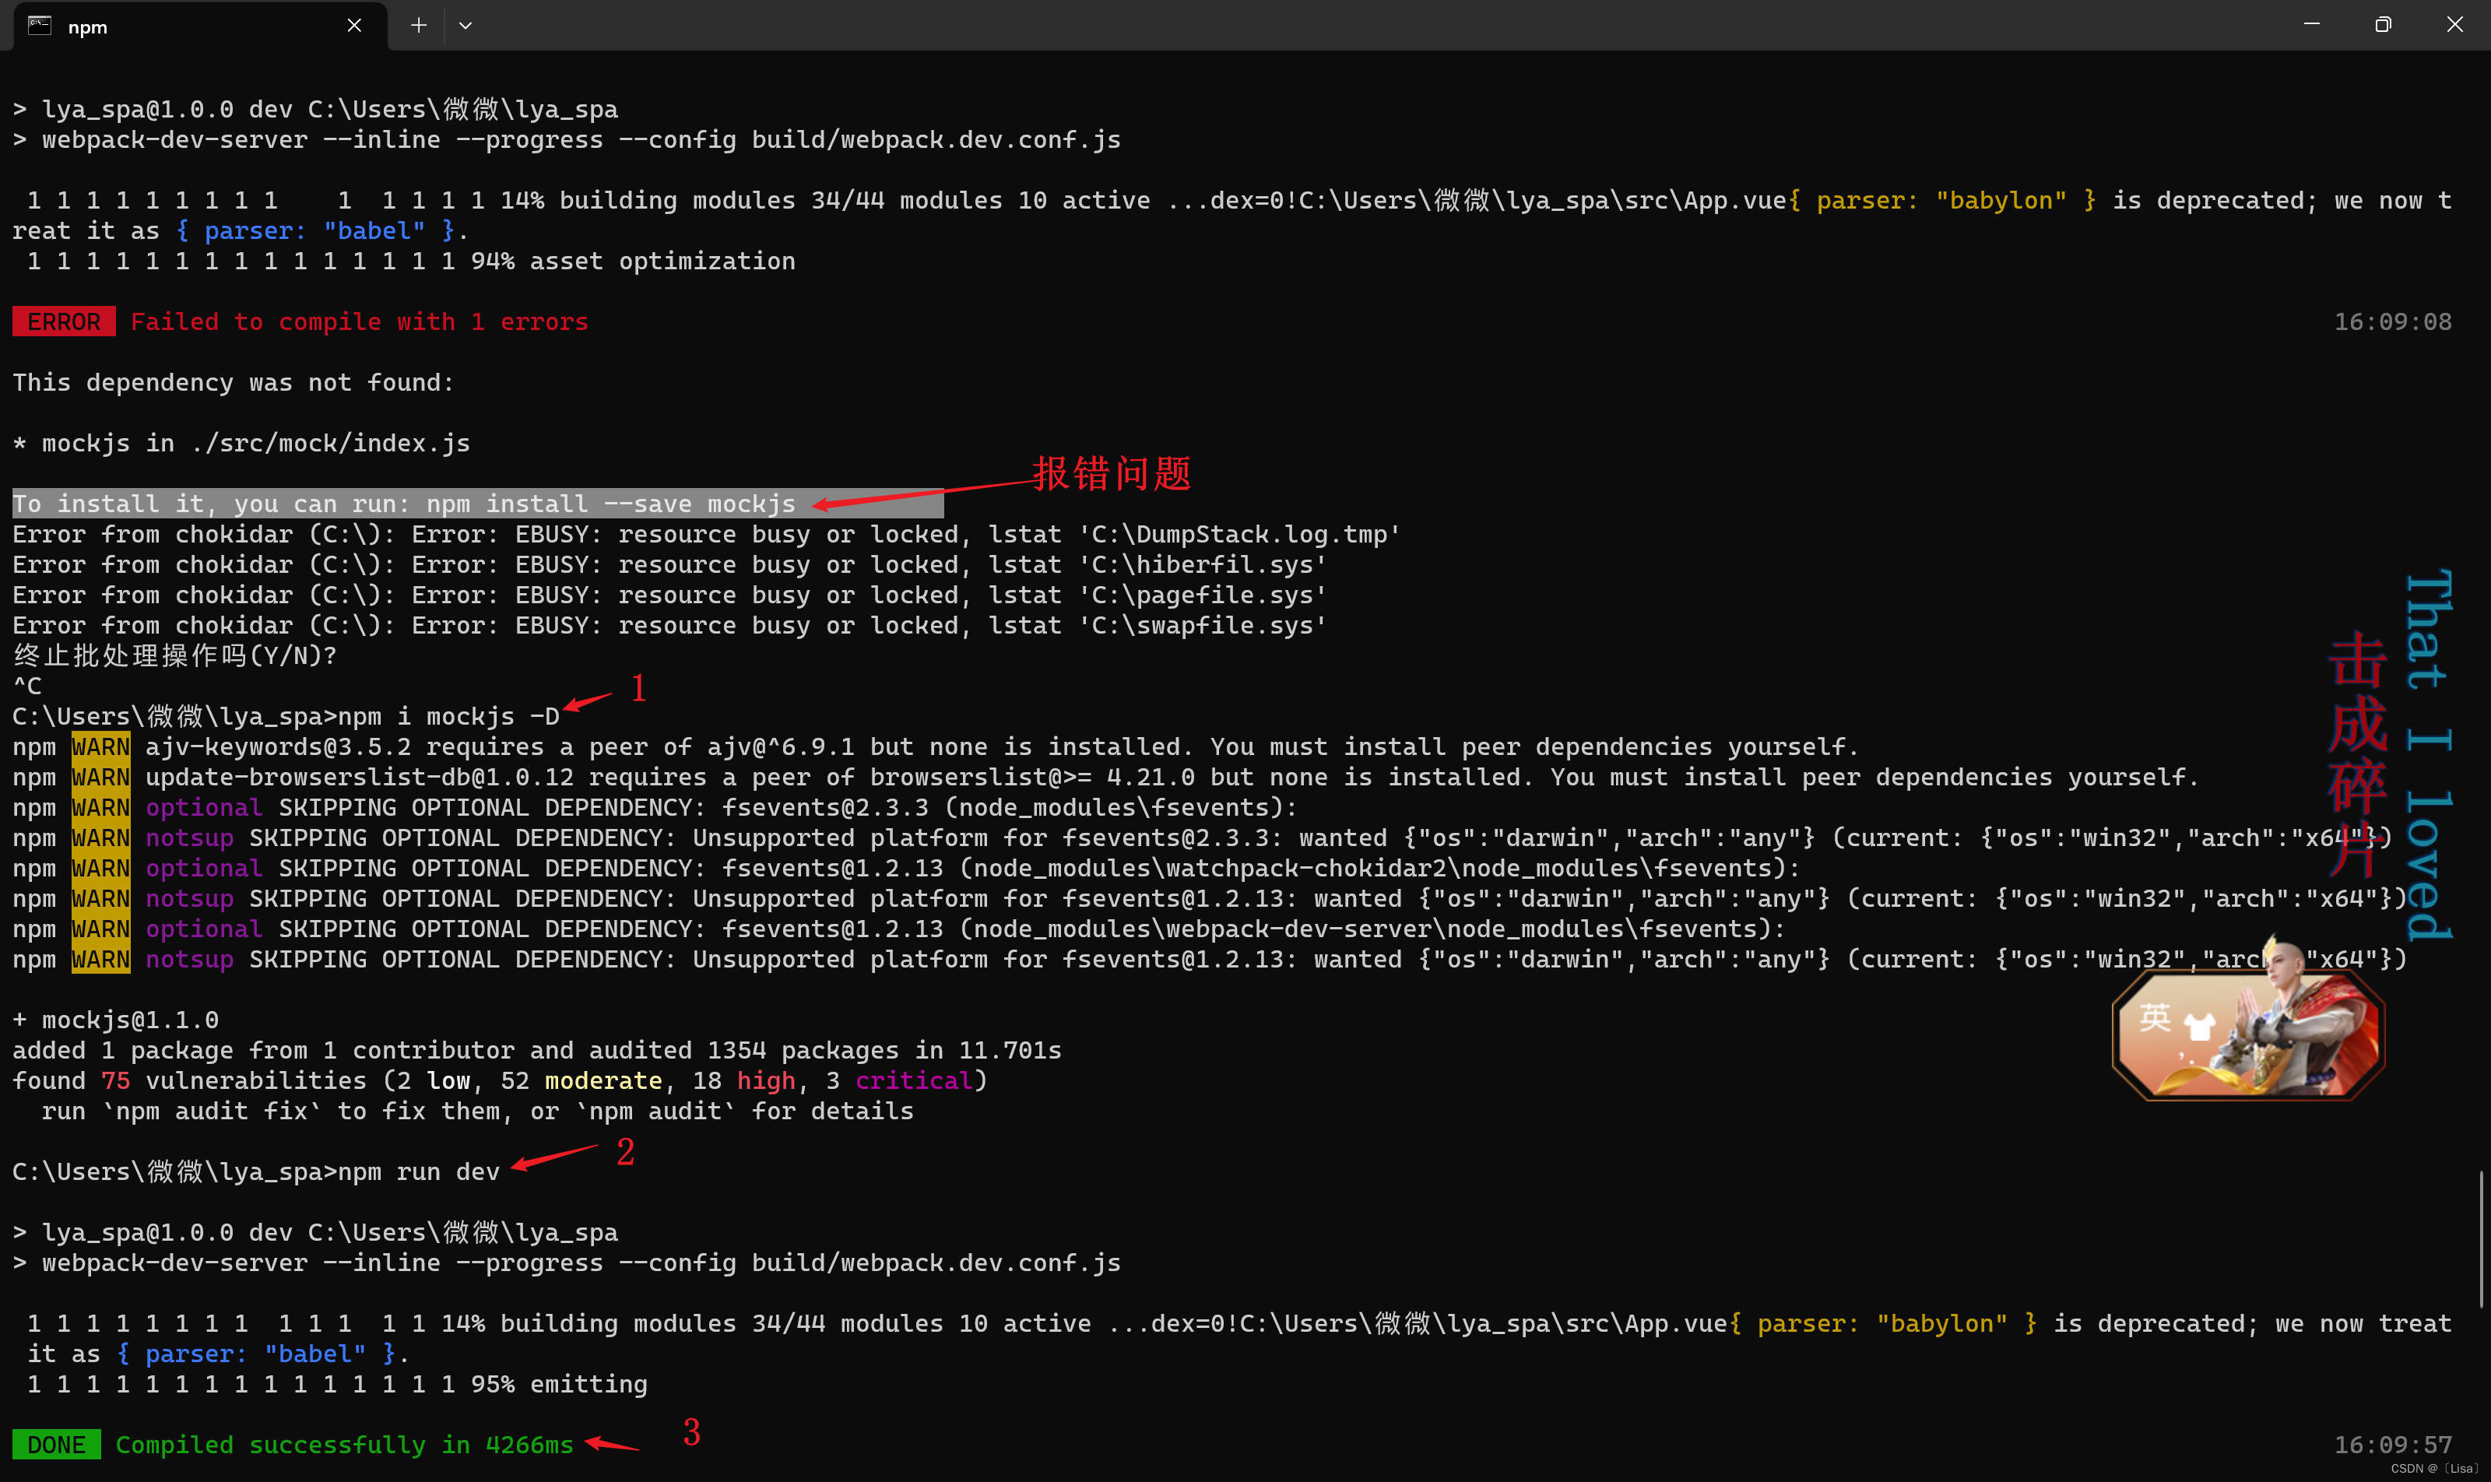2491x1482 pixels.
Task: Collapse the npm tab options via its chevron
Action: (466, 25)
